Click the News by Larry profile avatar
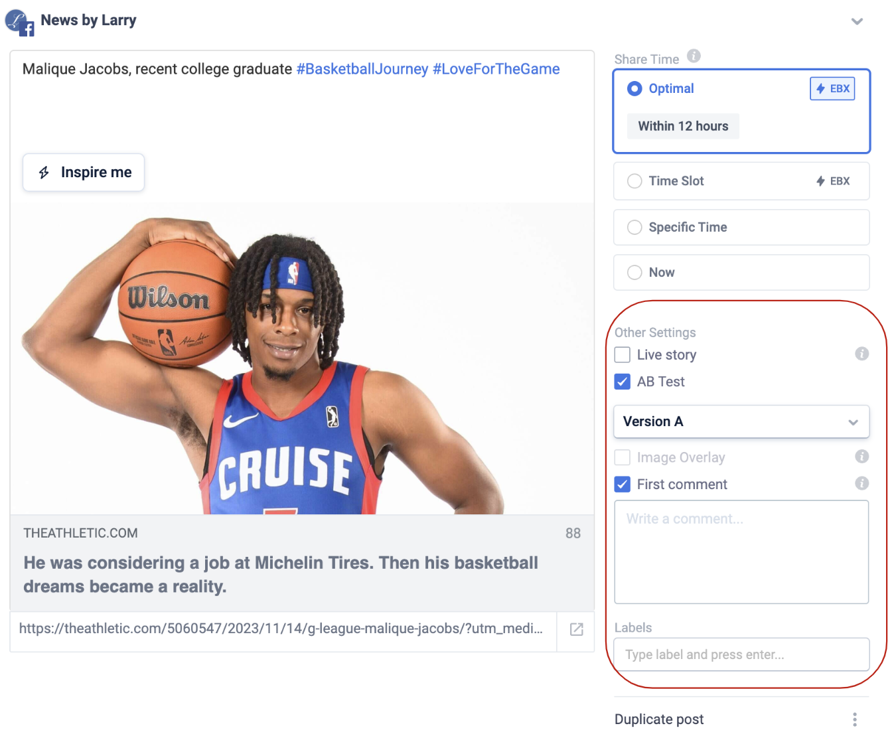Image resolution: width=896 pixels, height=746 pixels. click(x=19, y=22)
